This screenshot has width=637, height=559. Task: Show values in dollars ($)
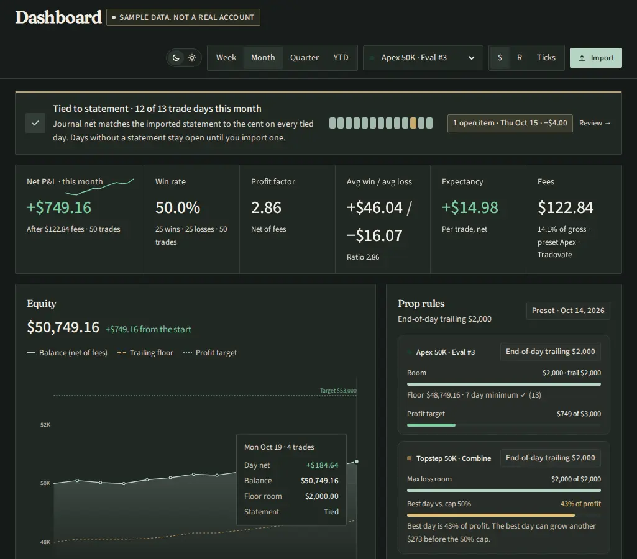(500, 58)
